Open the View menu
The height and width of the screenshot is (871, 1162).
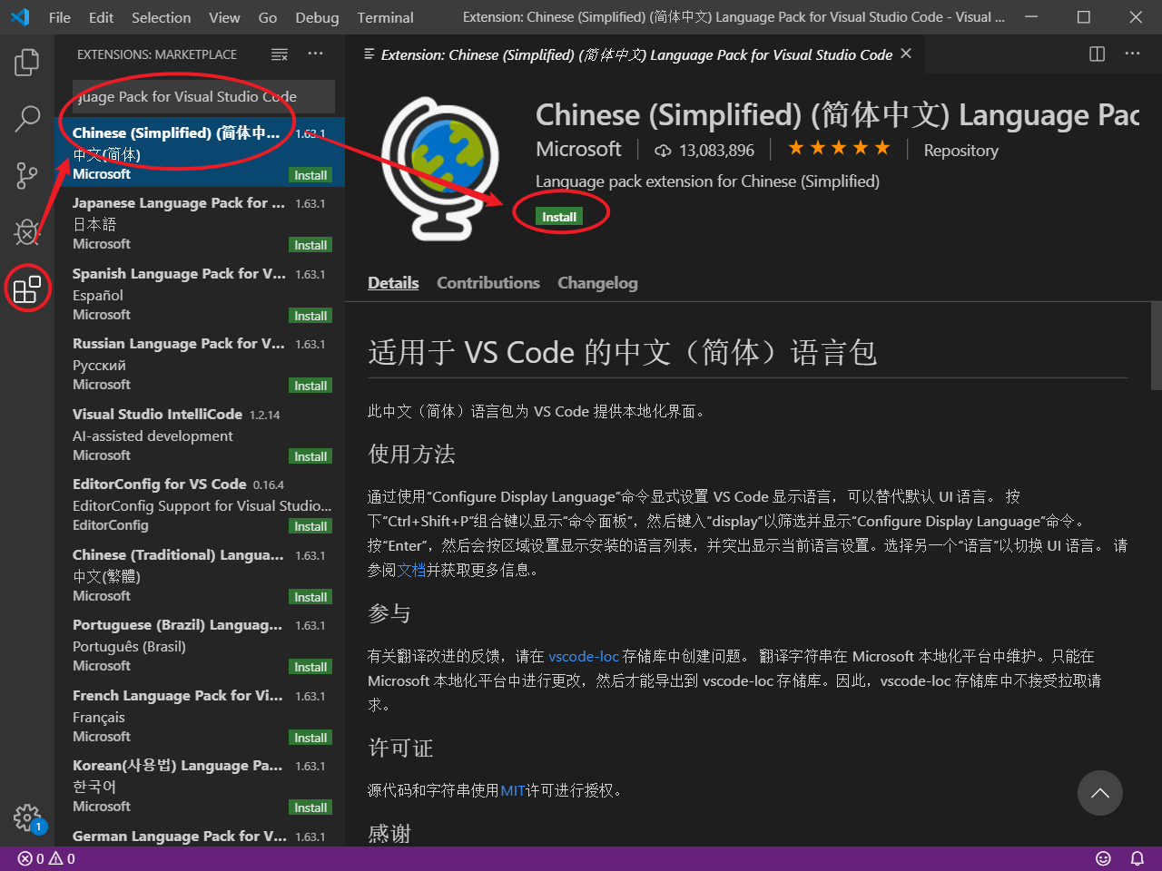[224, 17]
